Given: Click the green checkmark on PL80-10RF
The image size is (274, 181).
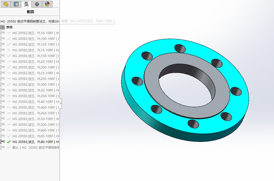Looking at the screenshot, I should 9,142.
